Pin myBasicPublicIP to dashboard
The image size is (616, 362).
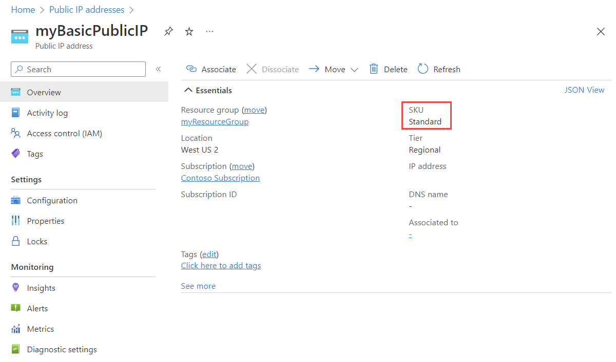click(x=168, y=31)
